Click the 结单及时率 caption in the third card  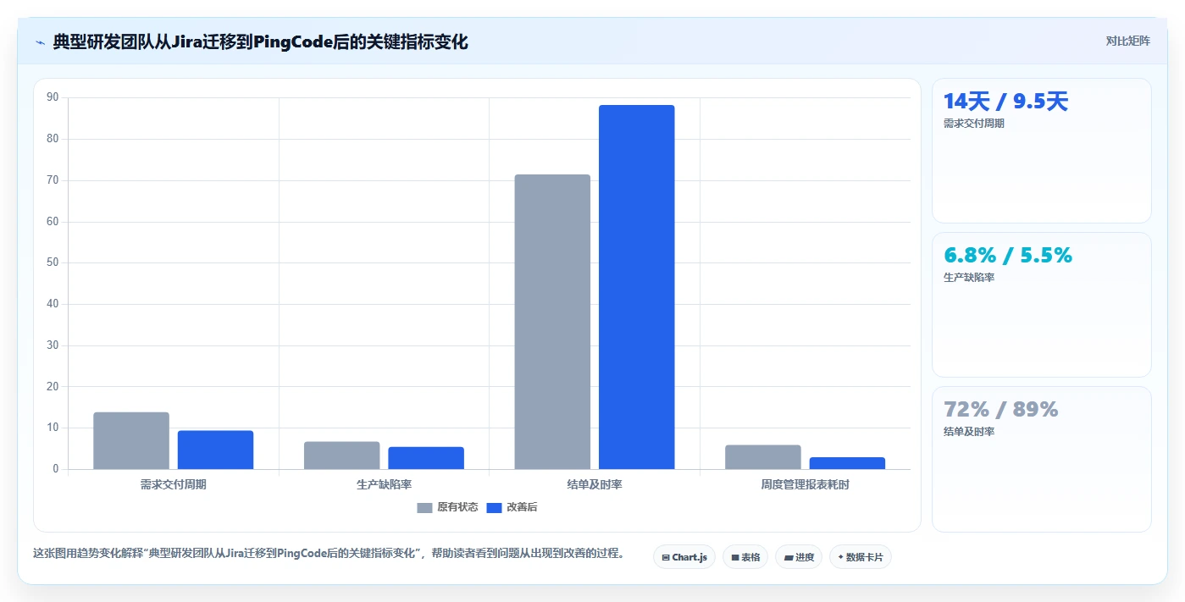tap(969, 432)
